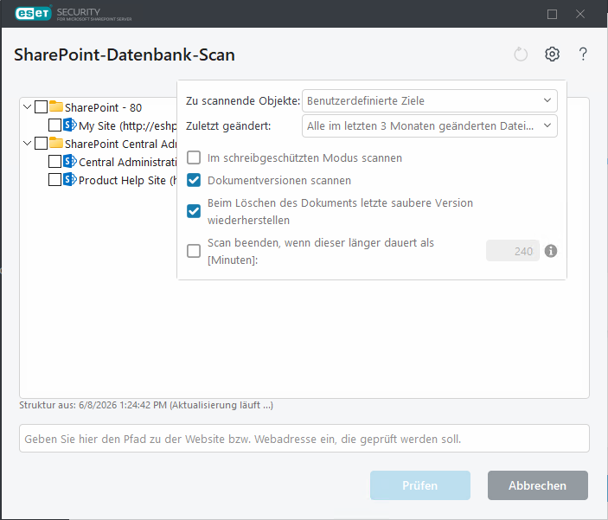This screenshot has width=608, height=520.
Task: Click the 'Struktur aus: 6/8/2026' status text
Action: [146, 405]
